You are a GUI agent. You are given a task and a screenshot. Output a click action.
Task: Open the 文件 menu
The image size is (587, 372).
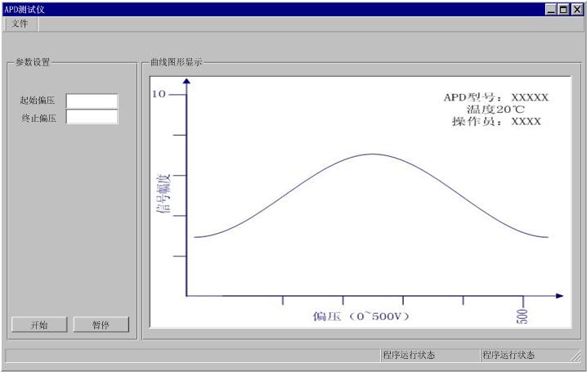20,24
